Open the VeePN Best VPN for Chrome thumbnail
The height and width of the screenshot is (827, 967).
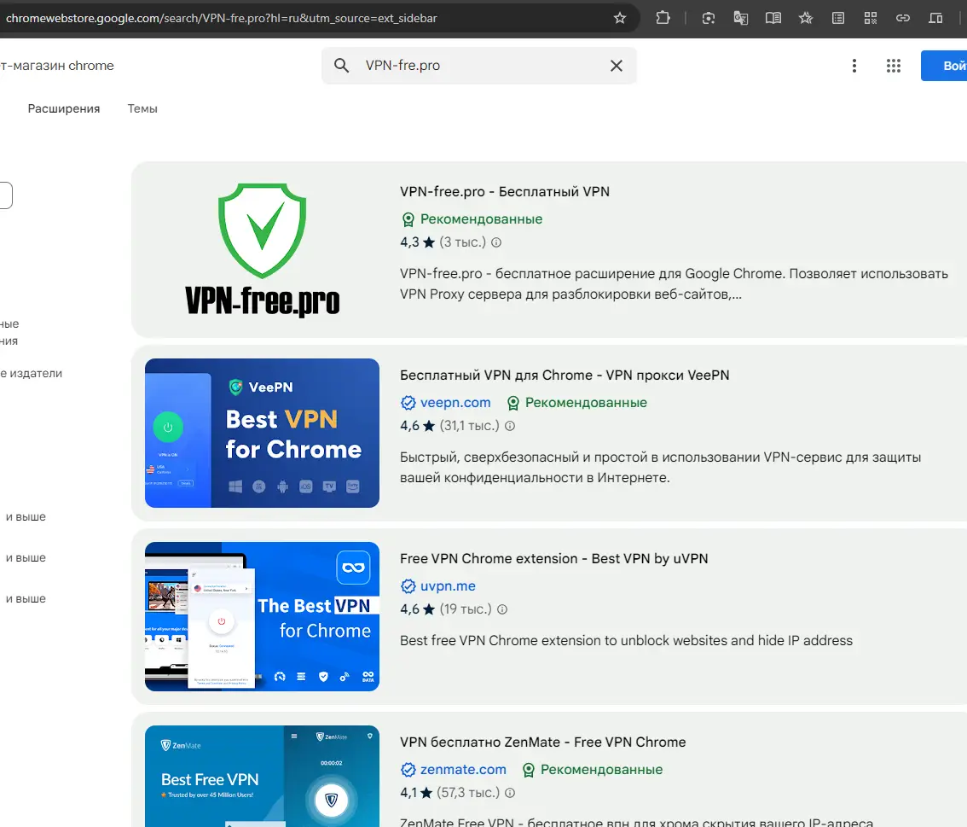coord(262,434)
